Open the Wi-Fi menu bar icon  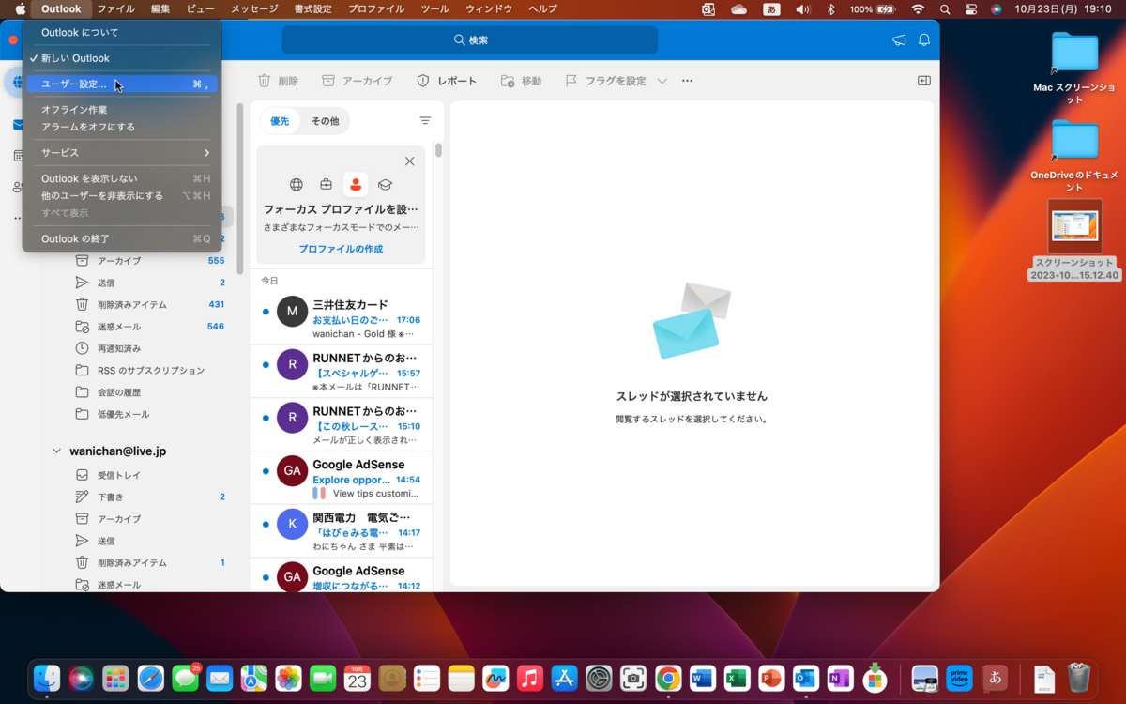pyautogui.click(x=917, y=8)
